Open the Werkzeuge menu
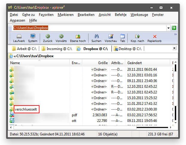Screen dimensions: 186x145 139,15
